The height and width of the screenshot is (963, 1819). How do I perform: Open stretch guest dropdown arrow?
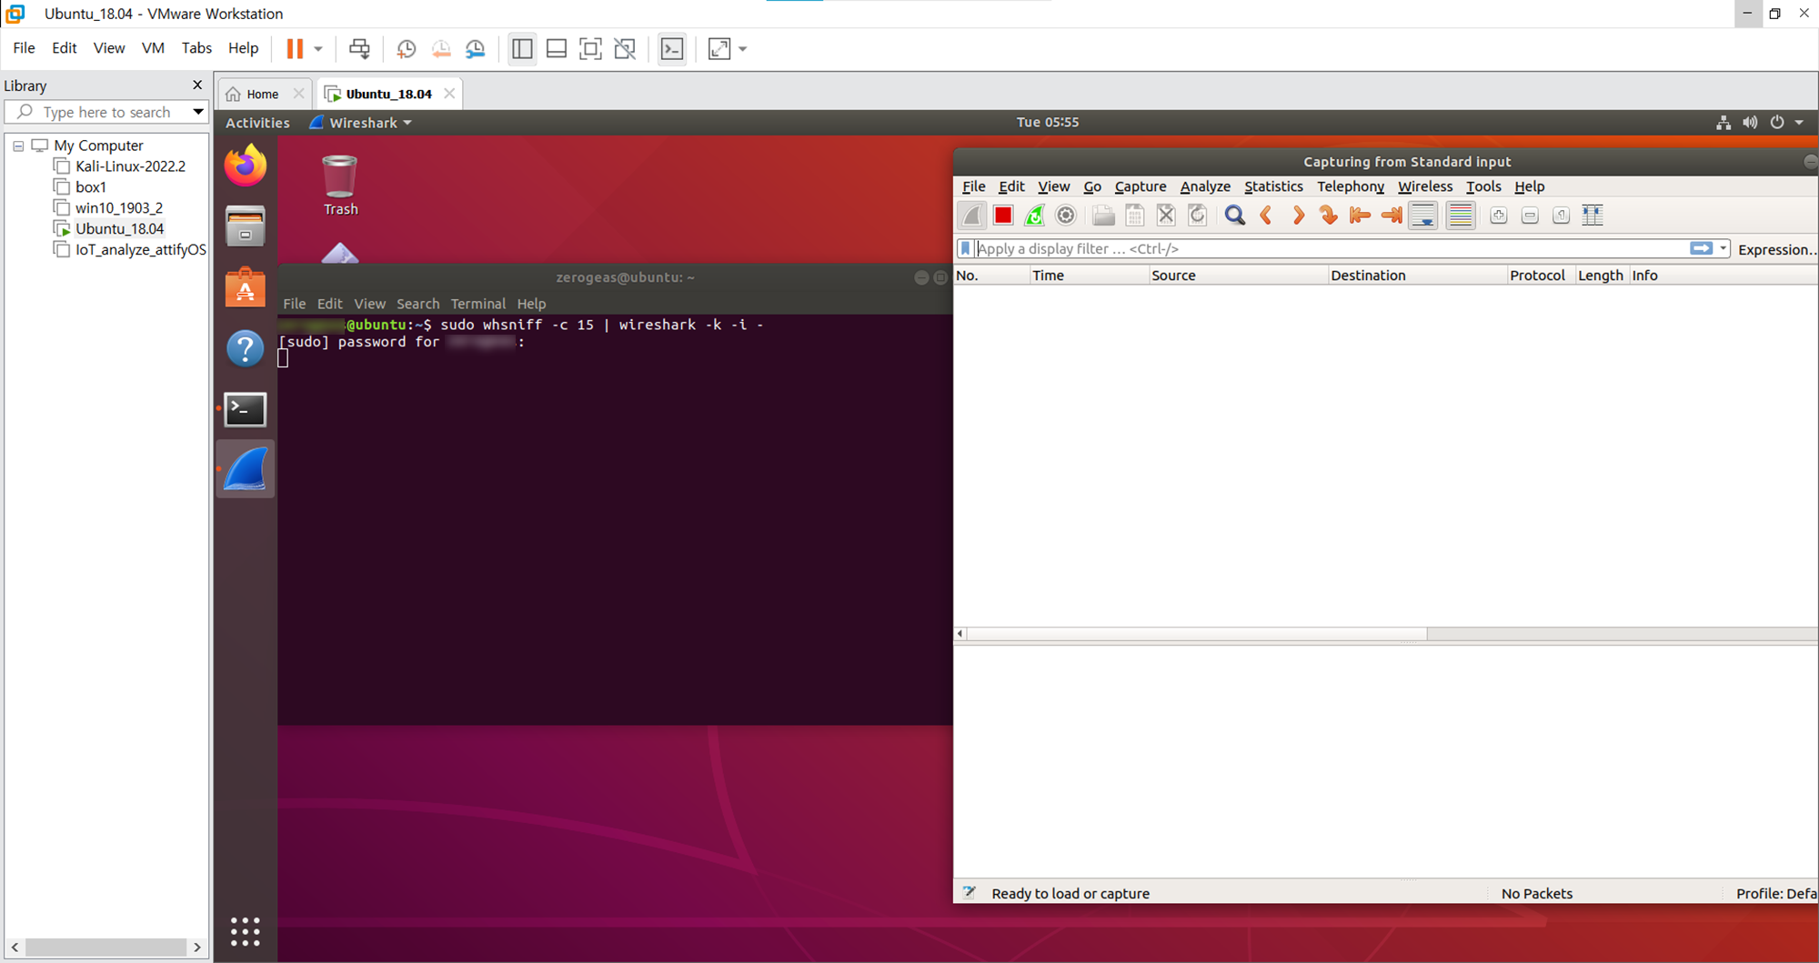743,49
